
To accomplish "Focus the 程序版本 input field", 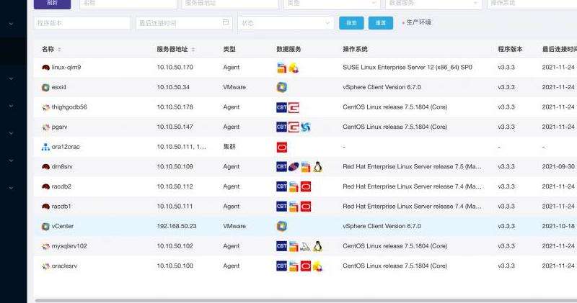I will coord(82,23).
